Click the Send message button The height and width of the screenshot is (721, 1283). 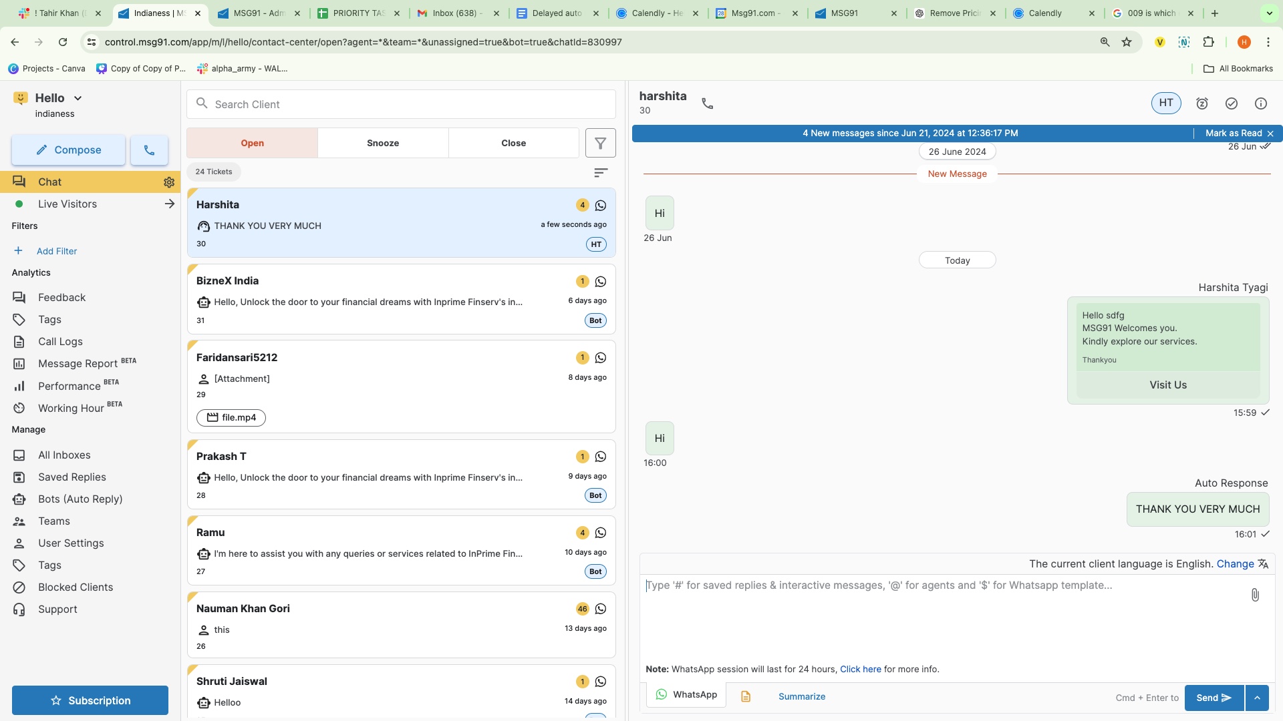(1214, 698)
